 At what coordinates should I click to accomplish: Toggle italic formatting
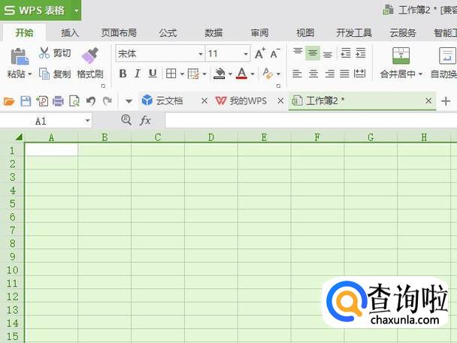138,74
